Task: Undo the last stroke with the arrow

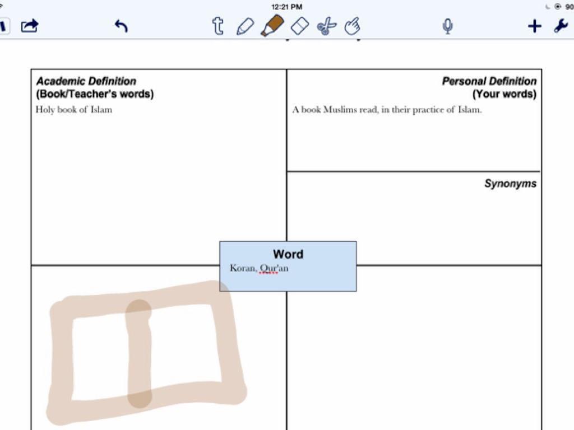Action: point(121,26)
